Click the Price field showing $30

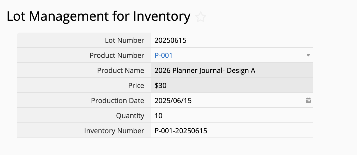pyautogui.click(x=160, y=86)
